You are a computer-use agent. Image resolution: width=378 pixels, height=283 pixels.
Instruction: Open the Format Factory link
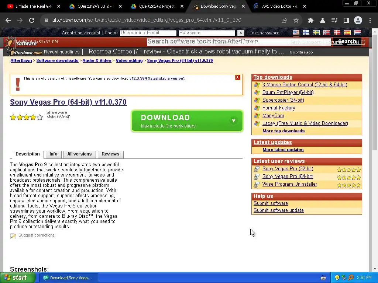pos(279,108)
